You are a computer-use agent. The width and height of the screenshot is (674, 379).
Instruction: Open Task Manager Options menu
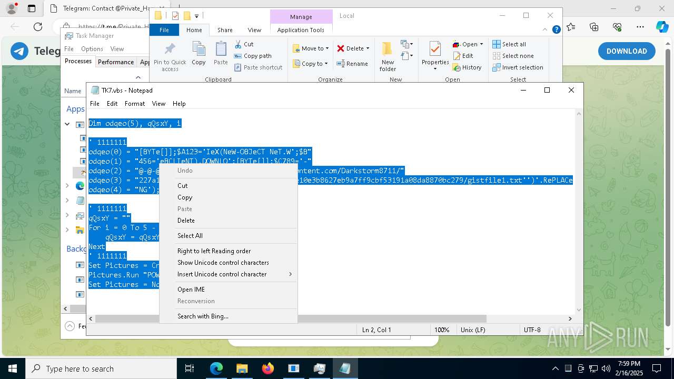(92, 49)
